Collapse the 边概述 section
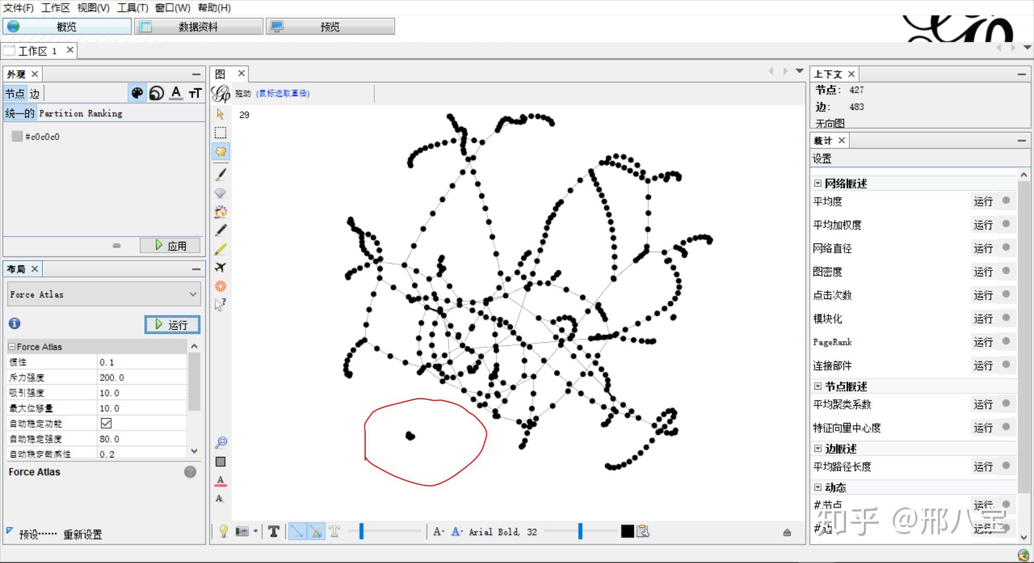The height and width of the screenshot is (563, 1034). (818, 449)
